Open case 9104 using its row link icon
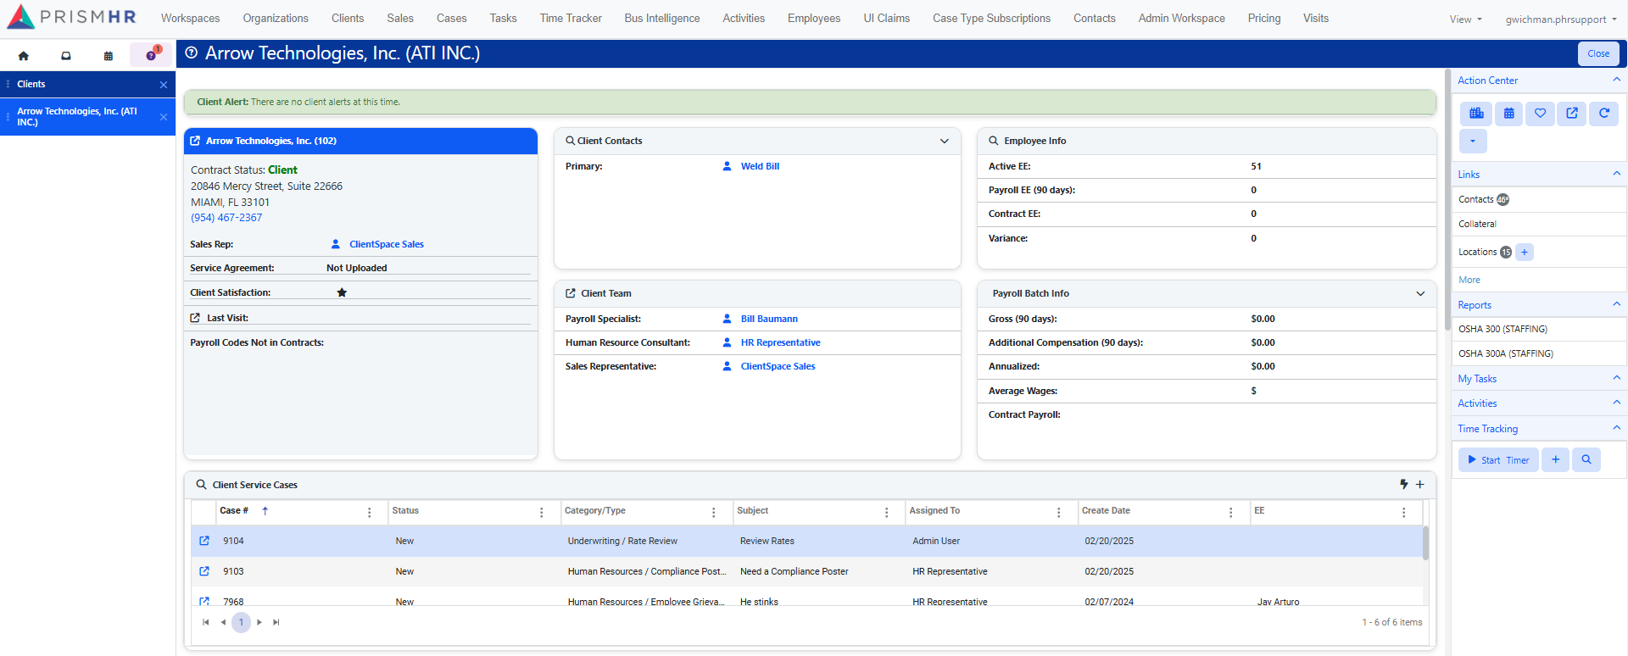Screen dimensions: 1628x656 tap(204, 541)
